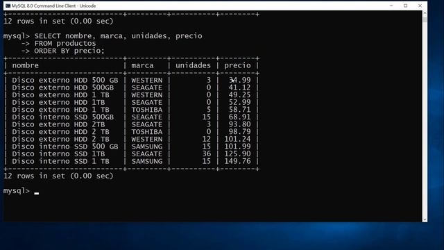Click 'Disco interno SSD 500 GB' product name

coord(65,147)
